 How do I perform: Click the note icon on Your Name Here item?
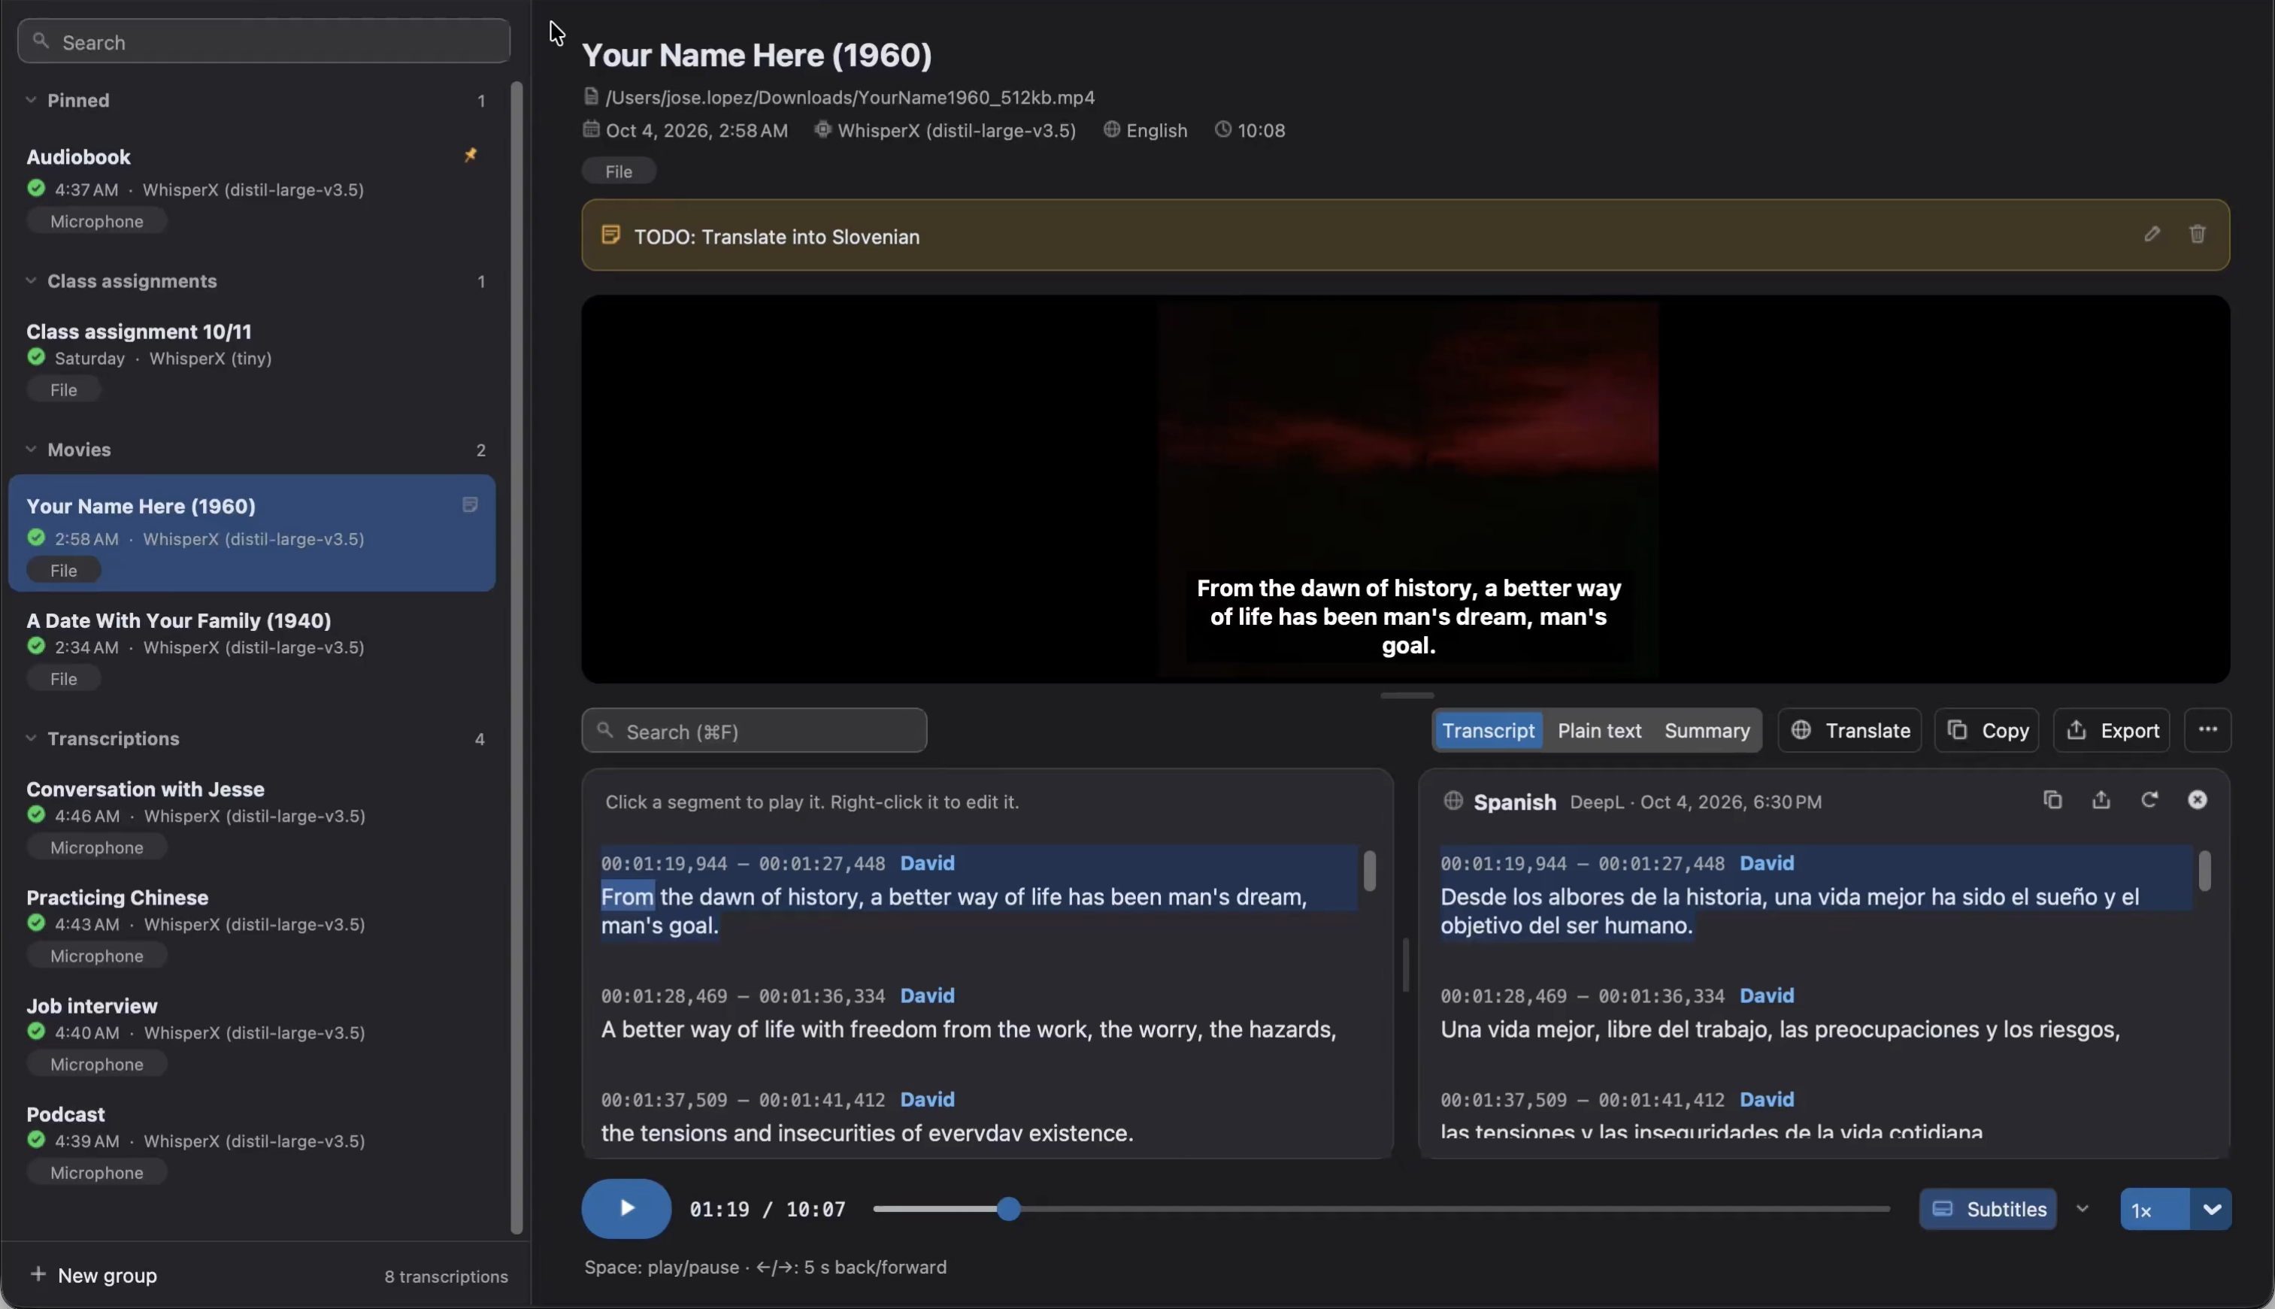[x=469, y=505]
